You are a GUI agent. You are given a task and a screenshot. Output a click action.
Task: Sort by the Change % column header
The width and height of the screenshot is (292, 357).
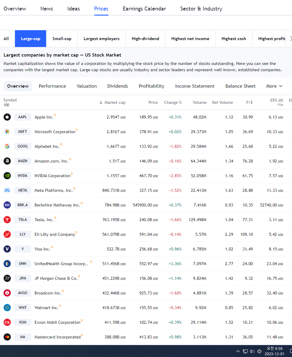[x=173, y=102]
